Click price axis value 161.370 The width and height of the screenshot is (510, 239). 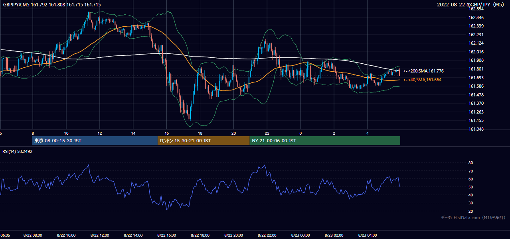pyautogui.click(x=476, y=103)
